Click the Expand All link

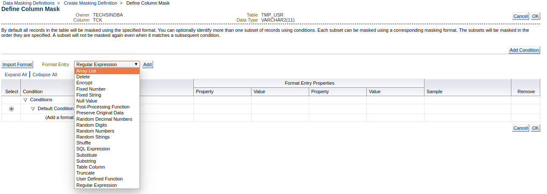[16, 75]
